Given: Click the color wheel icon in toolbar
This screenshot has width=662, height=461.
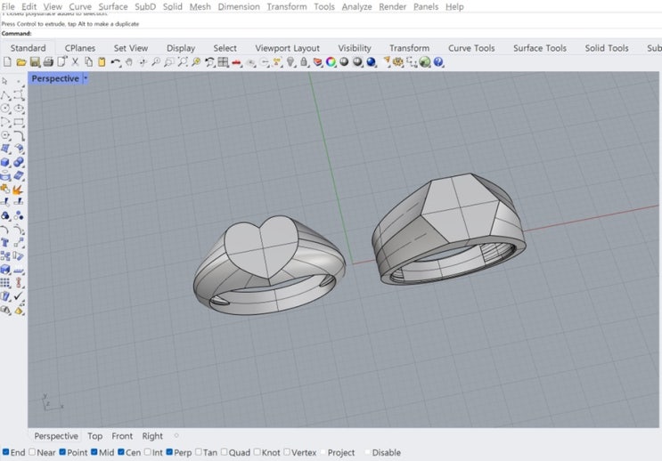Looking at the screenshot, I should (x=331, y=62).
